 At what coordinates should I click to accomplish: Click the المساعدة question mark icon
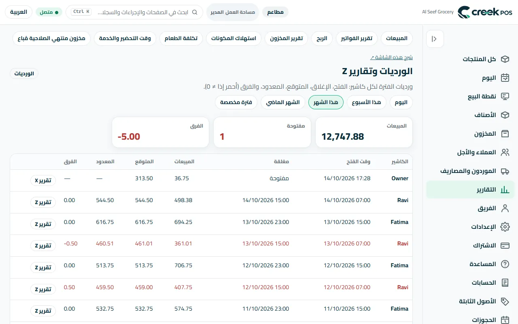505,264
